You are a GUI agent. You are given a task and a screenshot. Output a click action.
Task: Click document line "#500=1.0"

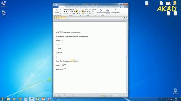coord(59,40)
